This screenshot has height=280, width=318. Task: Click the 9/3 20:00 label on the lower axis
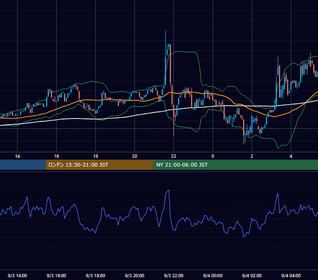pyautogui.click(x=135, y=275)
